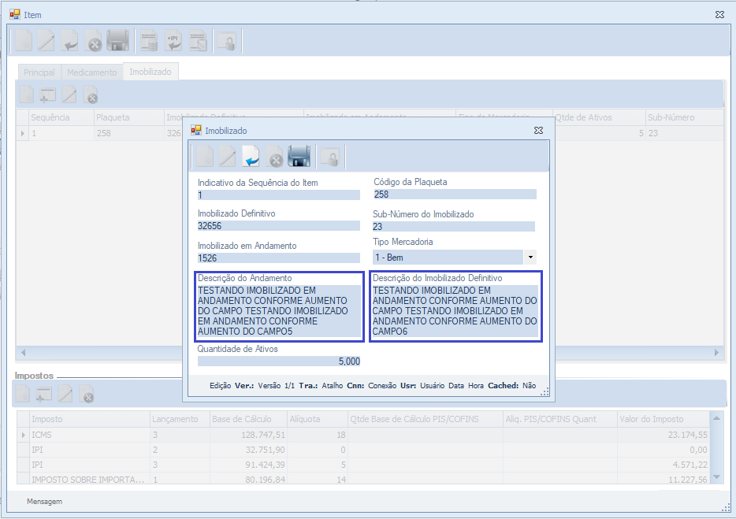Screen dimensions: 736x519
Task: Select the ICMS row in Impostos grid
Action: pos(87,434)
